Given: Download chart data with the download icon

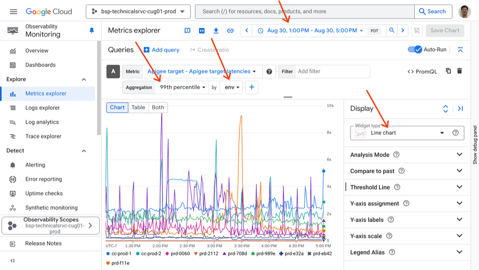Looking at the screenshot, I should coord(216,31).
